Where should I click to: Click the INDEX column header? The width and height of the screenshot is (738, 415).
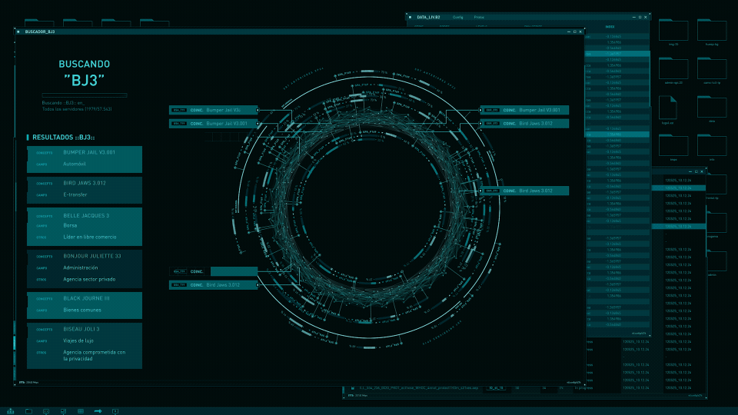610,27
